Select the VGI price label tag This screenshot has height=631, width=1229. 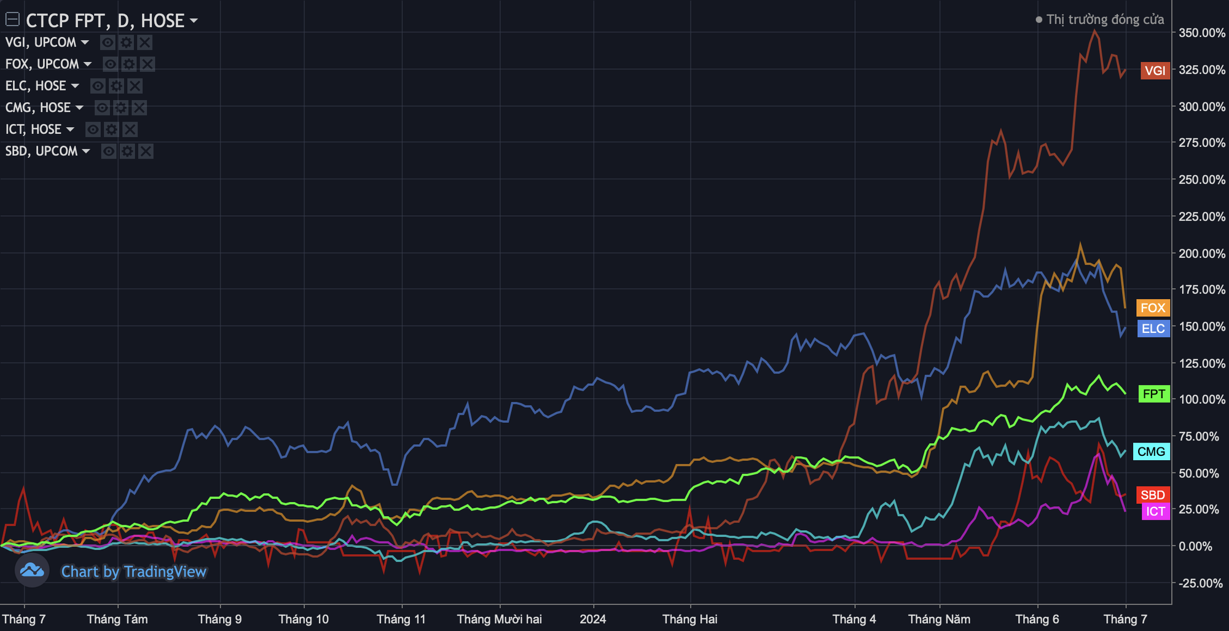(1155, 71)
